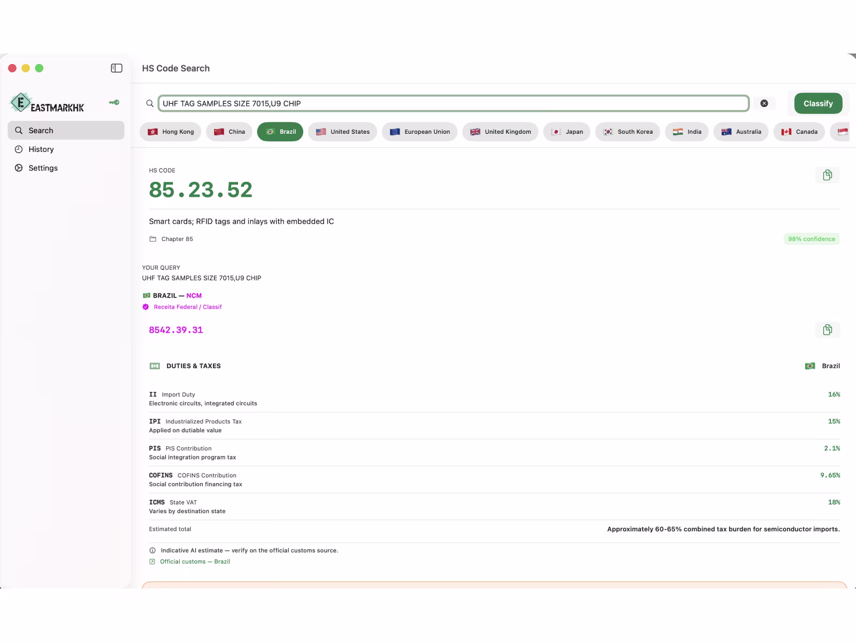Clear the search query with the X icon

764,103
